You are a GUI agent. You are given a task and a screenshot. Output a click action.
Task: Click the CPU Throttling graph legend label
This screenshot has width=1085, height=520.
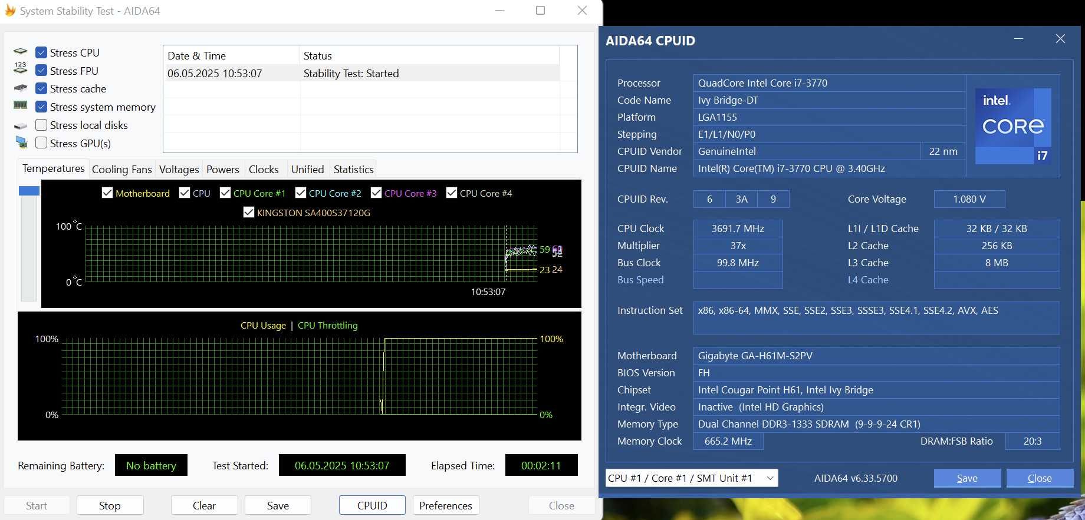point(327,325)
